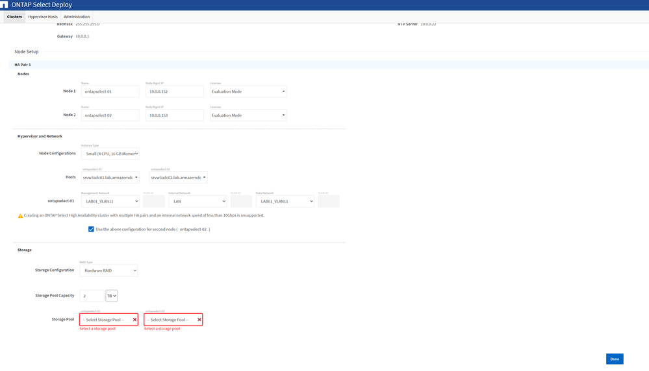This screenshot has width=649, height=371.
Task: Click Management Network VLAN ID field
Action: pyautogui.click(x=154, y=202)
